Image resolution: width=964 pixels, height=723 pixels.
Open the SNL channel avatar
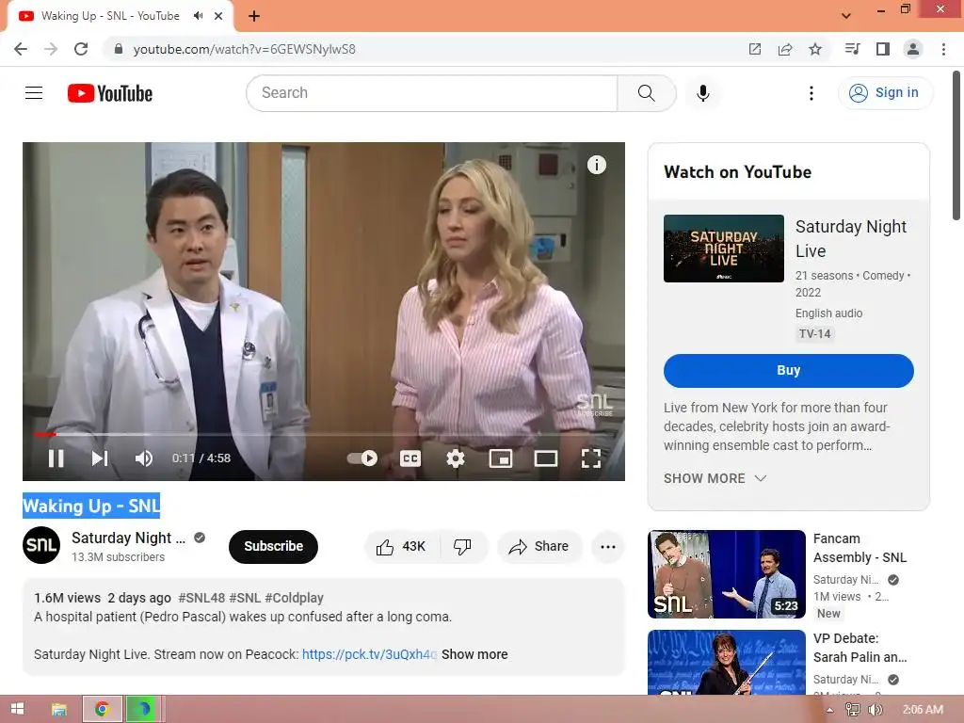coord(41,545)
